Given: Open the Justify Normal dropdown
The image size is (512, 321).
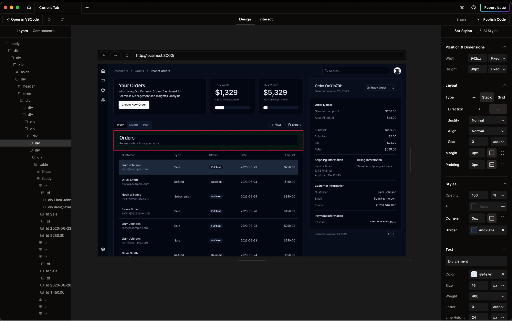Looking at the screenshot, I should point(488,120).
